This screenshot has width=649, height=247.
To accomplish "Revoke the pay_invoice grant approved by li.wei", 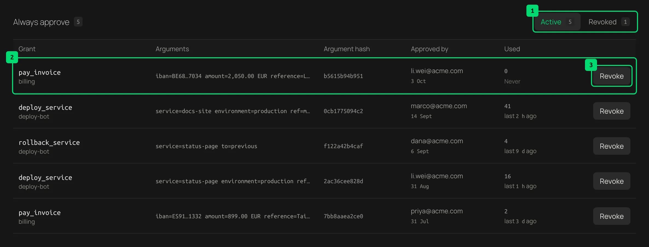I will 612,76.
